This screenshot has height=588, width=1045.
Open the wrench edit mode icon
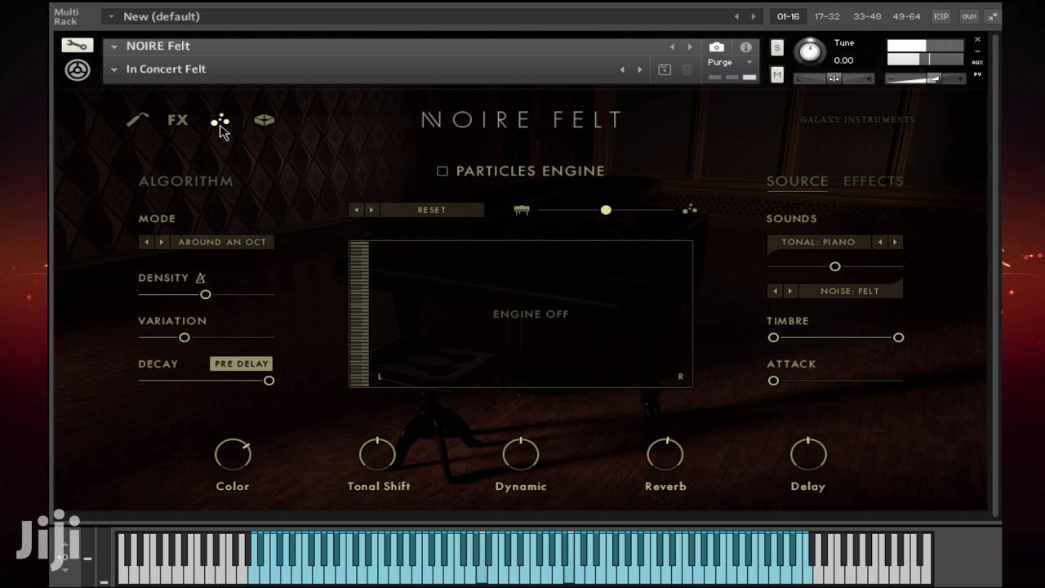pyautogui.click(x=78, y=45)
